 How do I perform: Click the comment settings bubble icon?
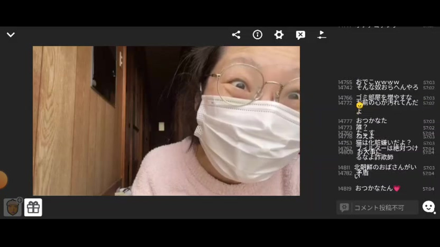(x=344, y=207)
